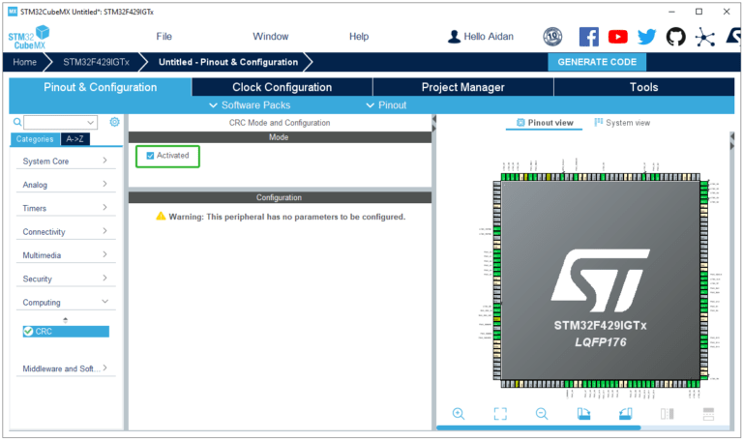Open the File menu

[x=164, y=37]
